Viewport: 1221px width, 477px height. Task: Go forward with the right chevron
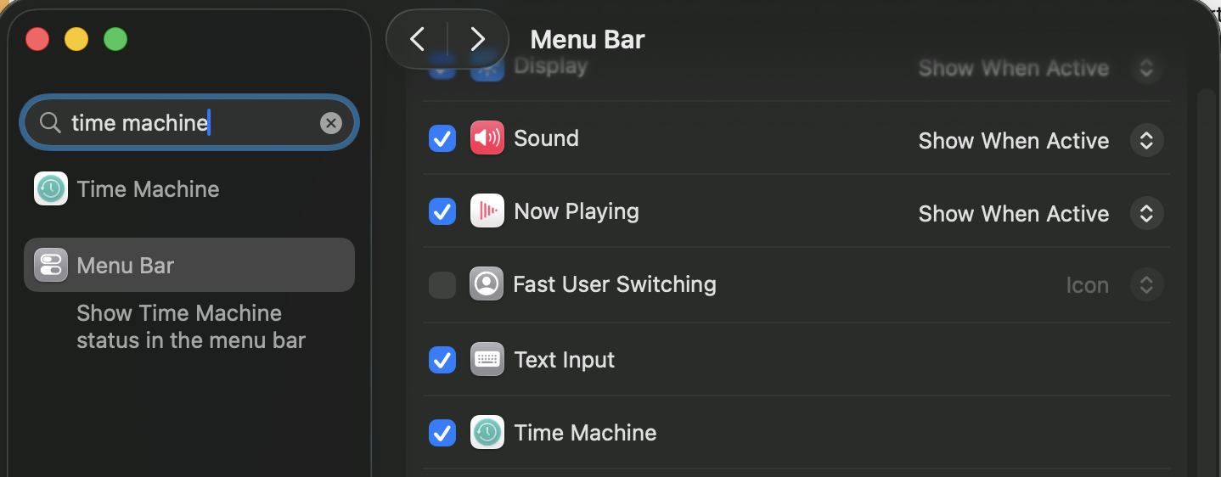[x=477, y=39]
